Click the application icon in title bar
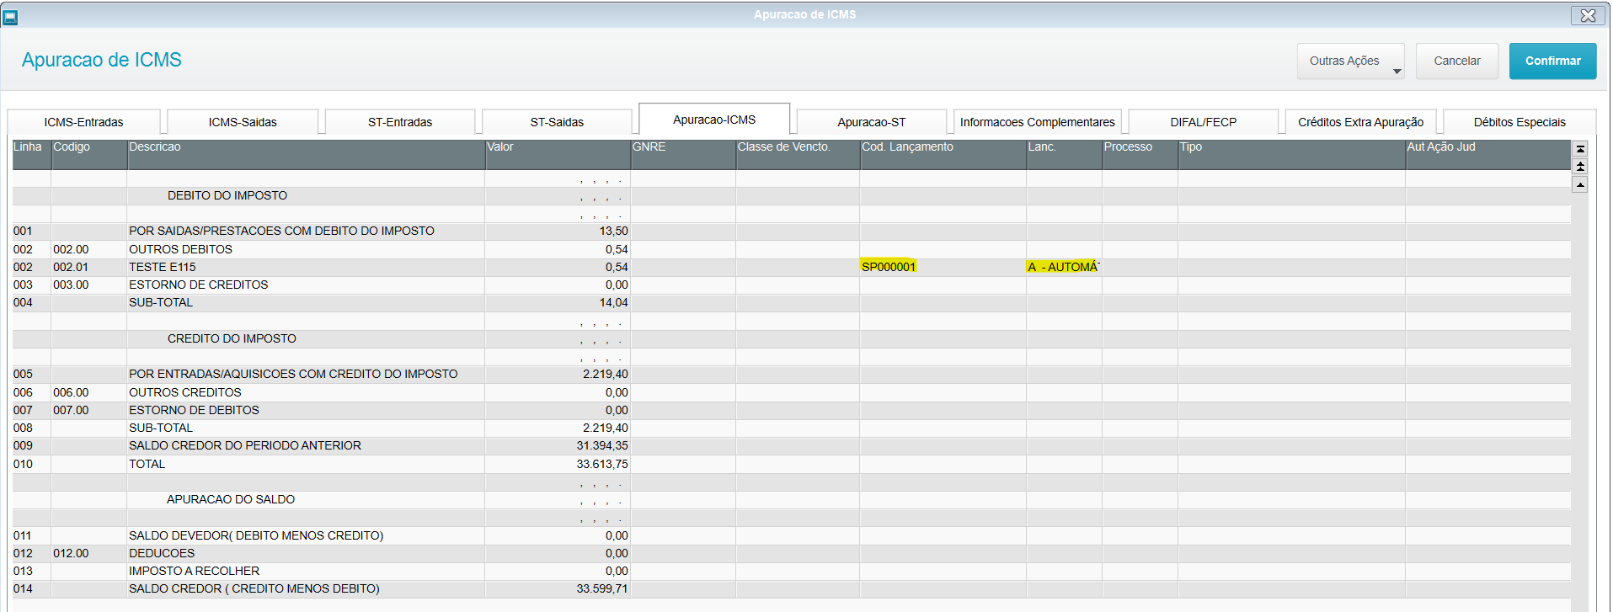The height and width of the screenshot is (612, 1613). [10, 16]
